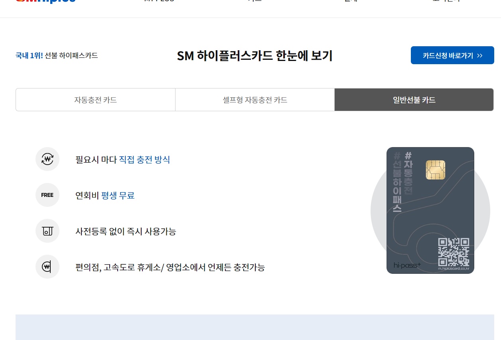Click the 국내 1위! label text
The height and width of the screenshot is (340, 501).
point(29,55)
